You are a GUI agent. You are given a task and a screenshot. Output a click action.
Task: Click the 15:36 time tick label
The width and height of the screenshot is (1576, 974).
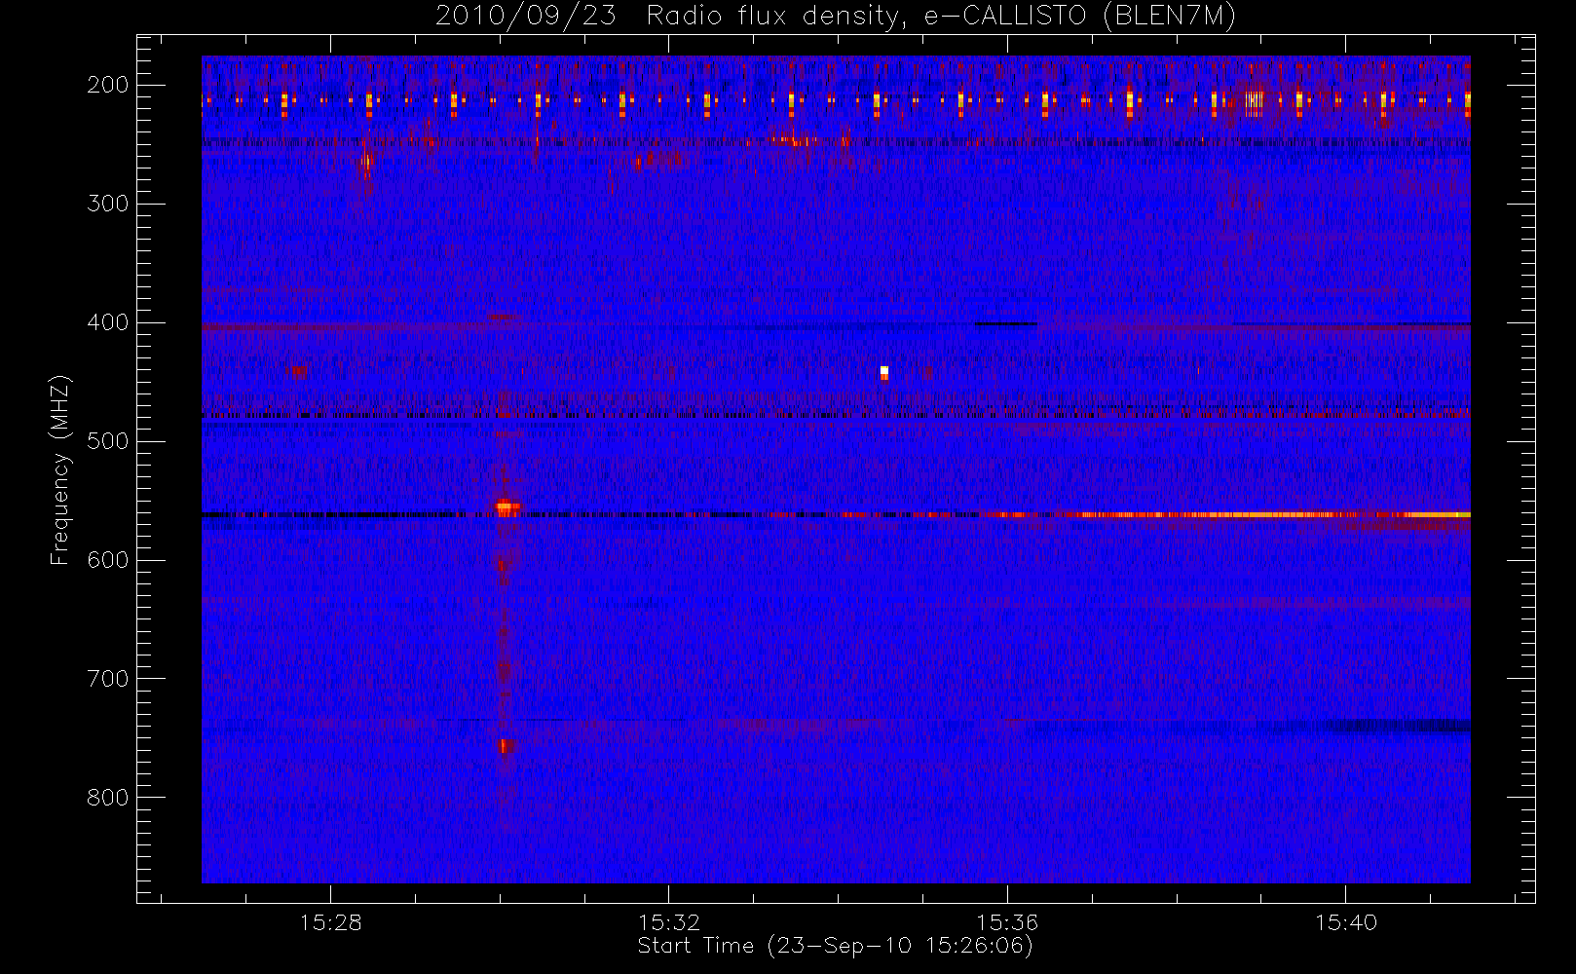pyautogui.click(x=1007, y=922)
